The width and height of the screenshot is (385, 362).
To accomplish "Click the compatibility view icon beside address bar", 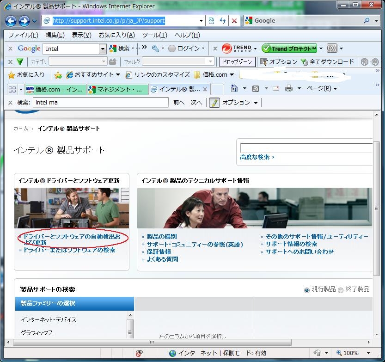I will pos(211,21).
